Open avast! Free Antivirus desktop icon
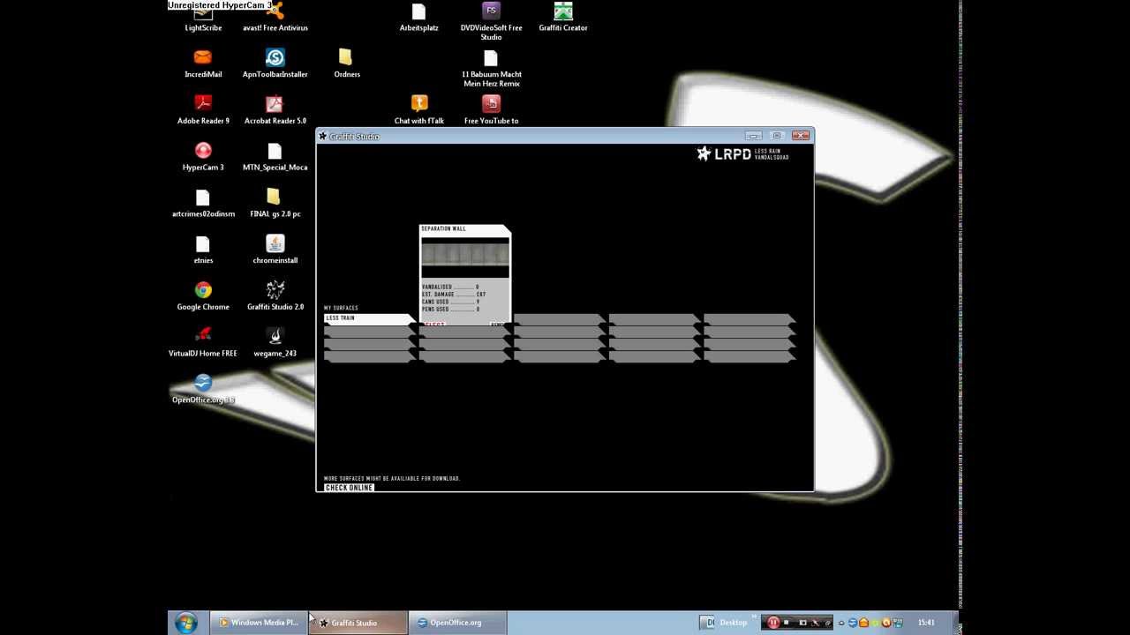 [275, 18]
